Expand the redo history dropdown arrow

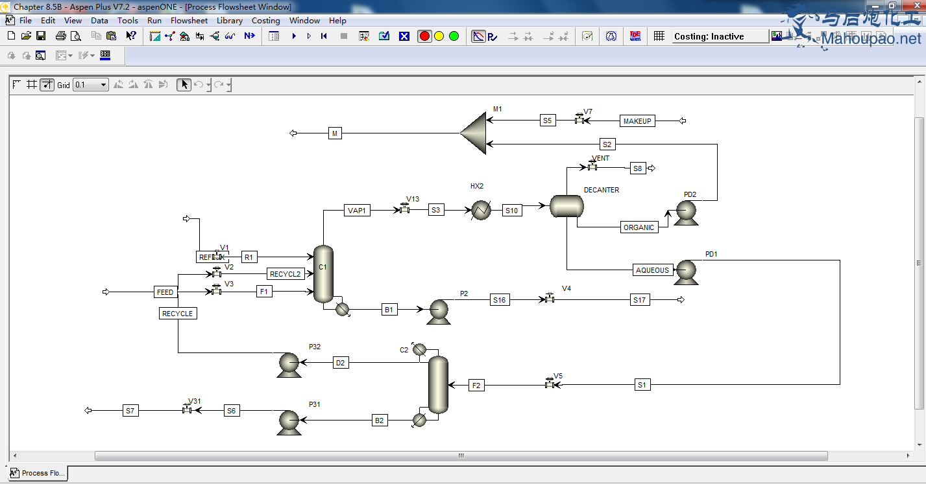[x=228, y=86]
